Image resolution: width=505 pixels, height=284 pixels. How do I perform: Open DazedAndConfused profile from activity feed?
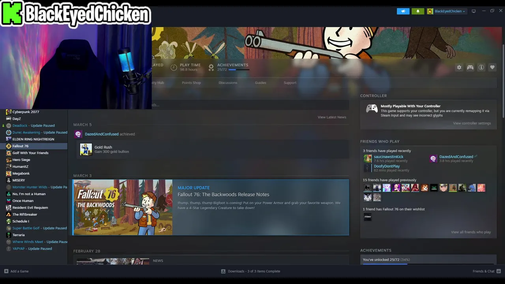point(101,134)
